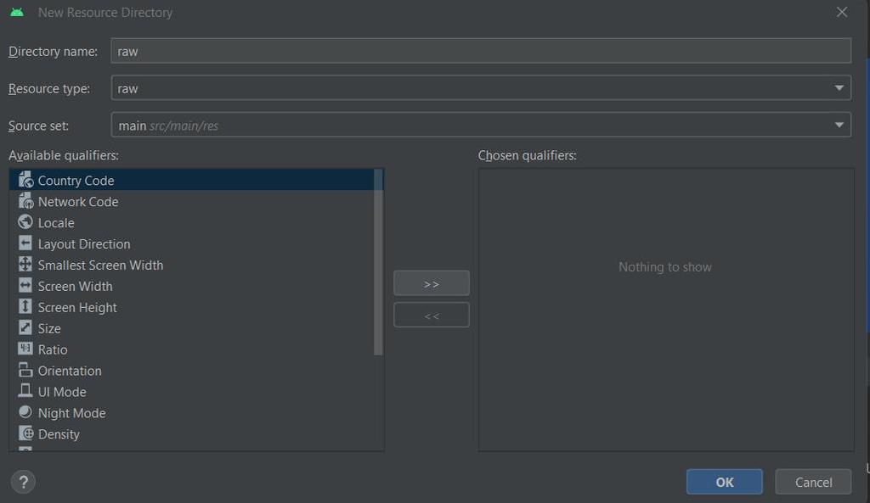Open the help question mark button

(x=23, y=482)
